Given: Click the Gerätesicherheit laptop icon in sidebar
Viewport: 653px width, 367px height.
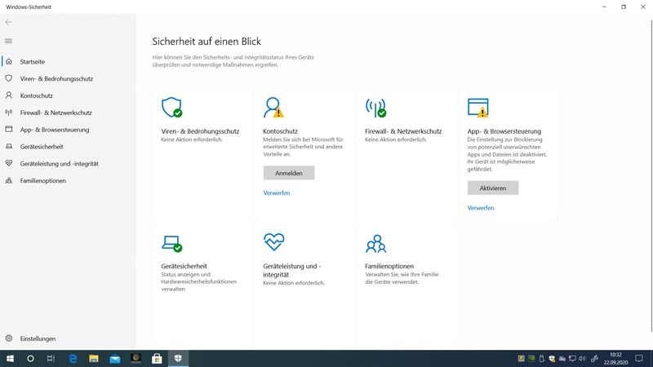Looking at the screenshot, I should 9,147.
